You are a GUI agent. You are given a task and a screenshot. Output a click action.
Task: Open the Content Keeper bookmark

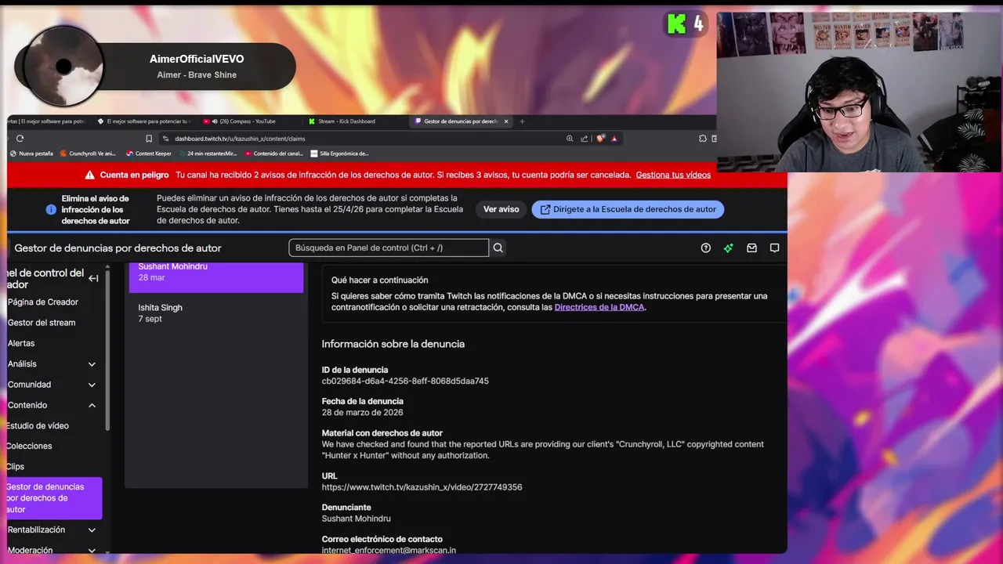(x=149, y=154)
